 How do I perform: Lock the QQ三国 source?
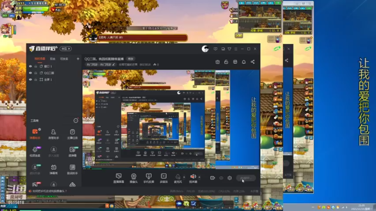36,73
